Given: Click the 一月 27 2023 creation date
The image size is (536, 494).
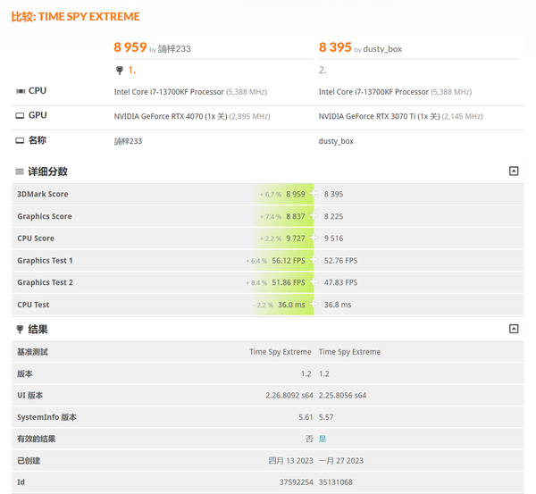Looking at the screenshot, I should coord(341,460).
